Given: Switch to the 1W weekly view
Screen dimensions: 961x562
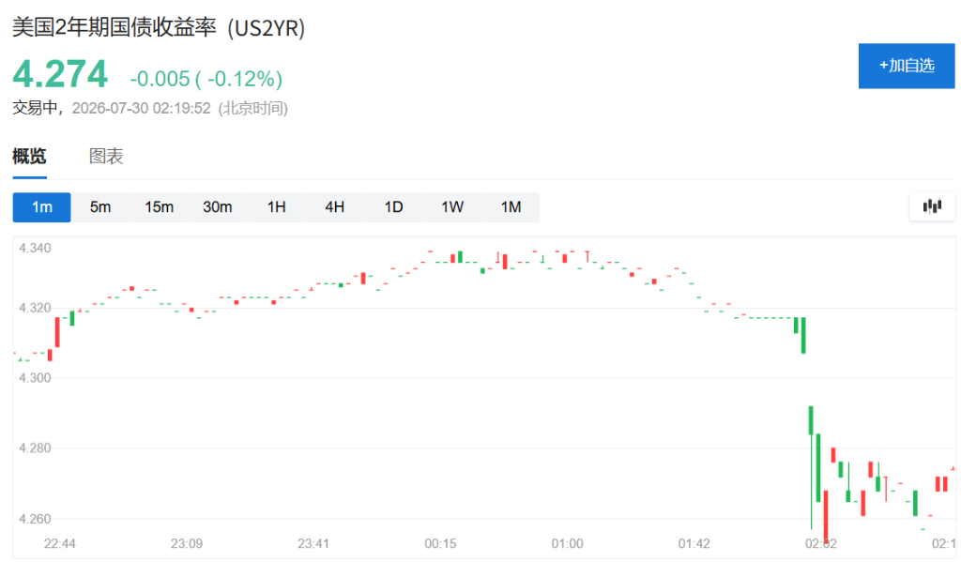Looking at the screenshot, I should pos(452,207).
